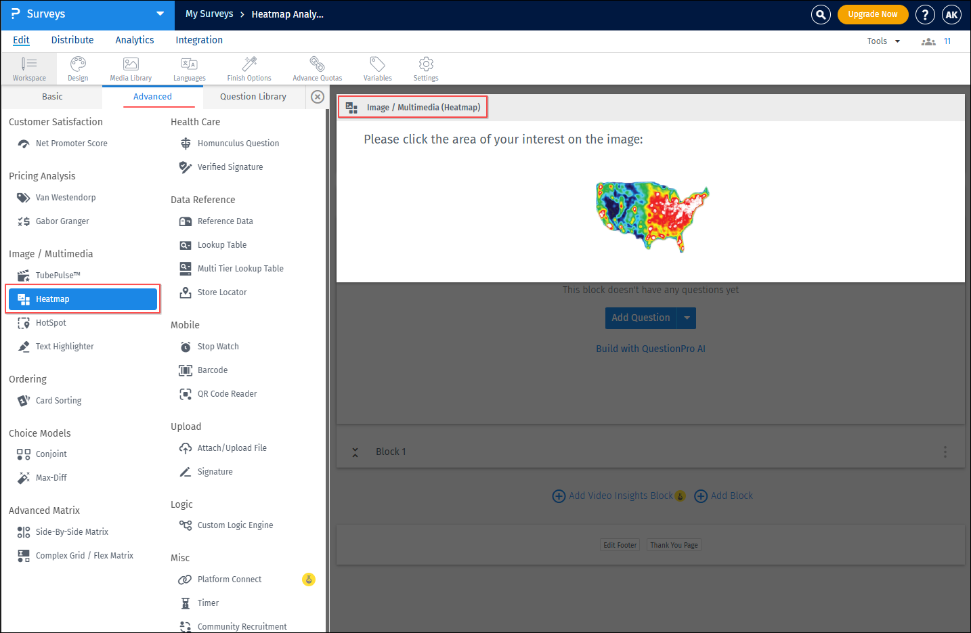Open the Settings gear icon
Screen dimensions: 971x633
[x=426, y=69]
